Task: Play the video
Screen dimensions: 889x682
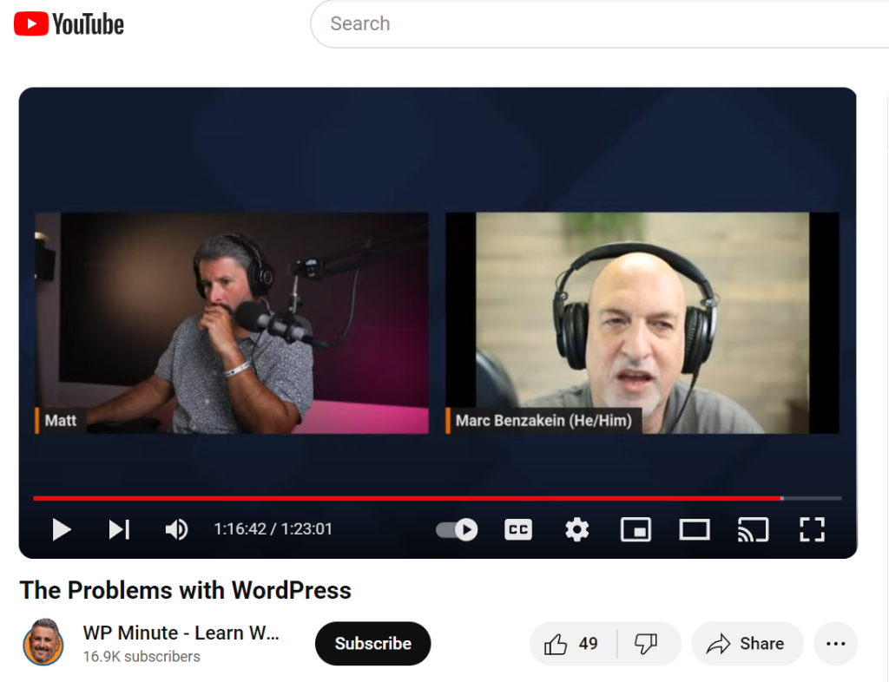Action: pos(62,529)
